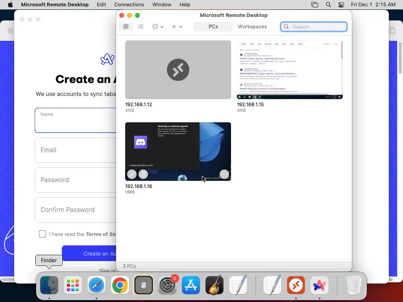Open TextEdit from the Dock
This screenshot has width=403, height=302.
[238, 285]
